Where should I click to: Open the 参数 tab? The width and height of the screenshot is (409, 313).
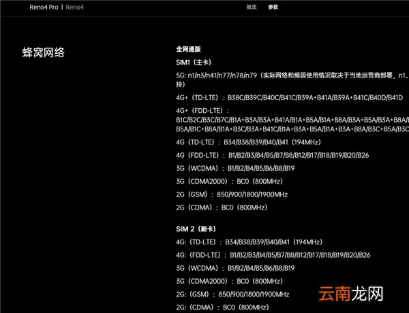273,7
